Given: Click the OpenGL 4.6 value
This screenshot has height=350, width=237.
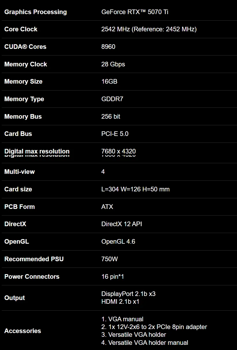Looking at the screenshot, I should (118, 242).
